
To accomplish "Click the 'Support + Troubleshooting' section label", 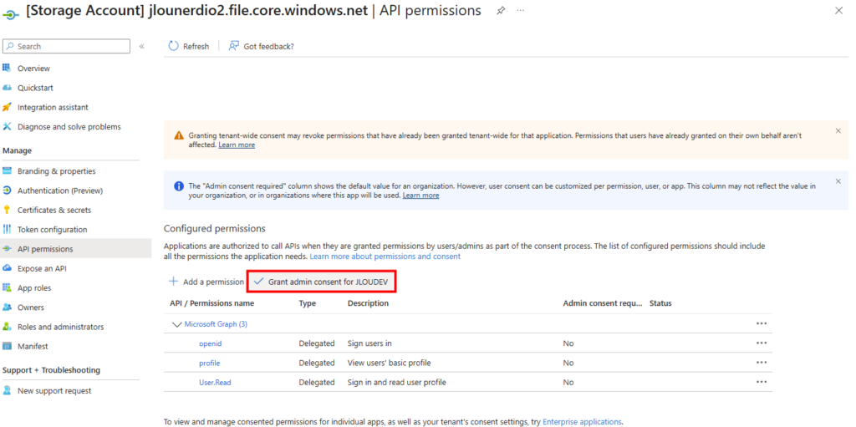I will tap(51, 370).
